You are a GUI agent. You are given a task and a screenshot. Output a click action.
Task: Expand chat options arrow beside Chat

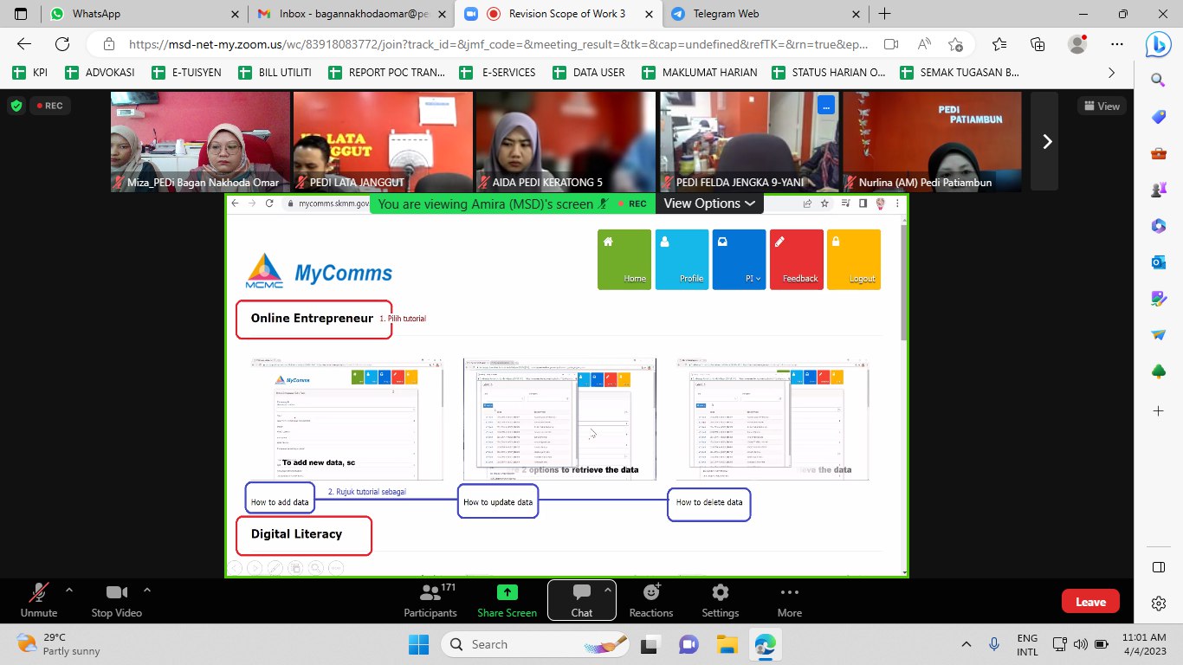(608, 591)
